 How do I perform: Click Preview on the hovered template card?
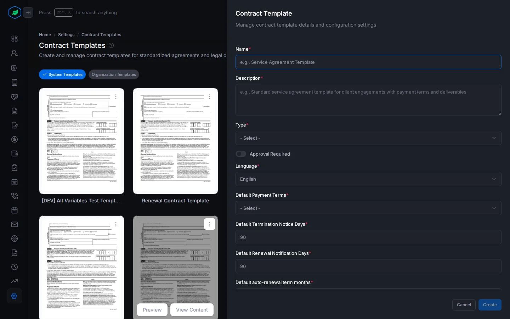152,310
